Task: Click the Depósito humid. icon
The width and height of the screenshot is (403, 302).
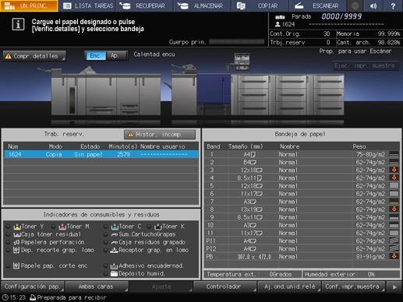Action: coord(114,273)
